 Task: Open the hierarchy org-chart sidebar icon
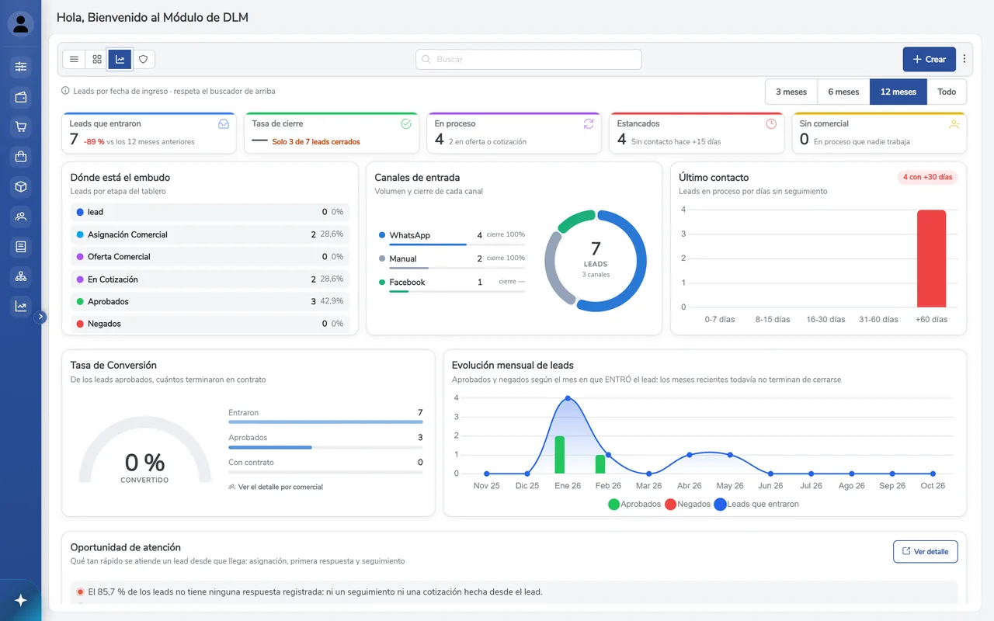tap(21, 276)
